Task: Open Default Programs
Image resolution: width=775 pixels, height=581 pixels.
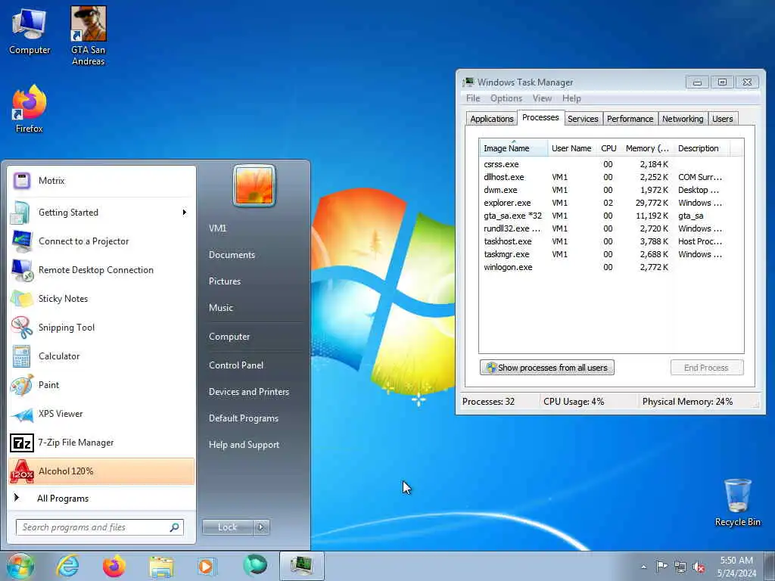Action: tap(243, 418)
